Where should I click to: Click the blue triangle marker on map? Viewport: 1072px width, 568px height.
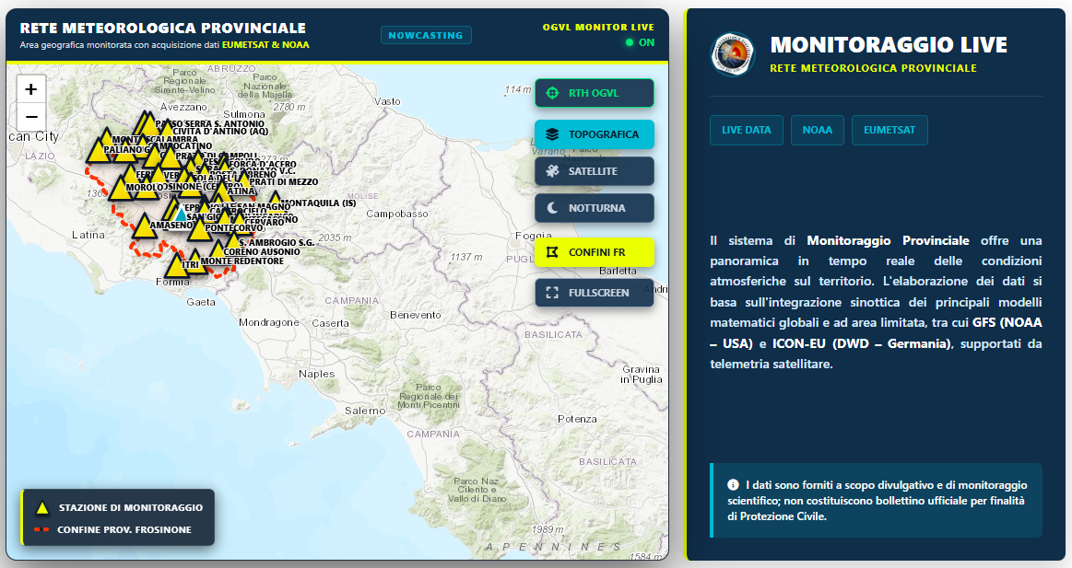pos(180,214)
